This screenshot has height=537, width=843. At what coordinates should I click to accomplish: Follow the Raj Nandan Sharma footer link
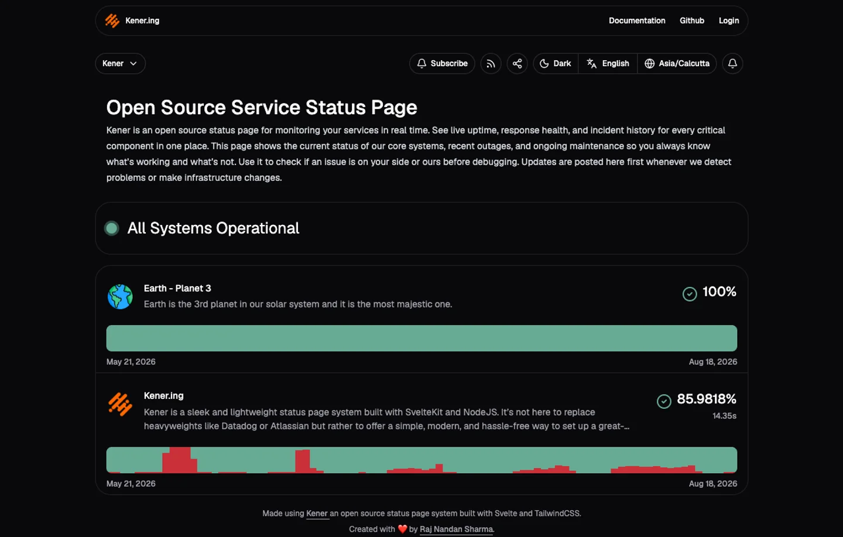click(x=457, y=529)
